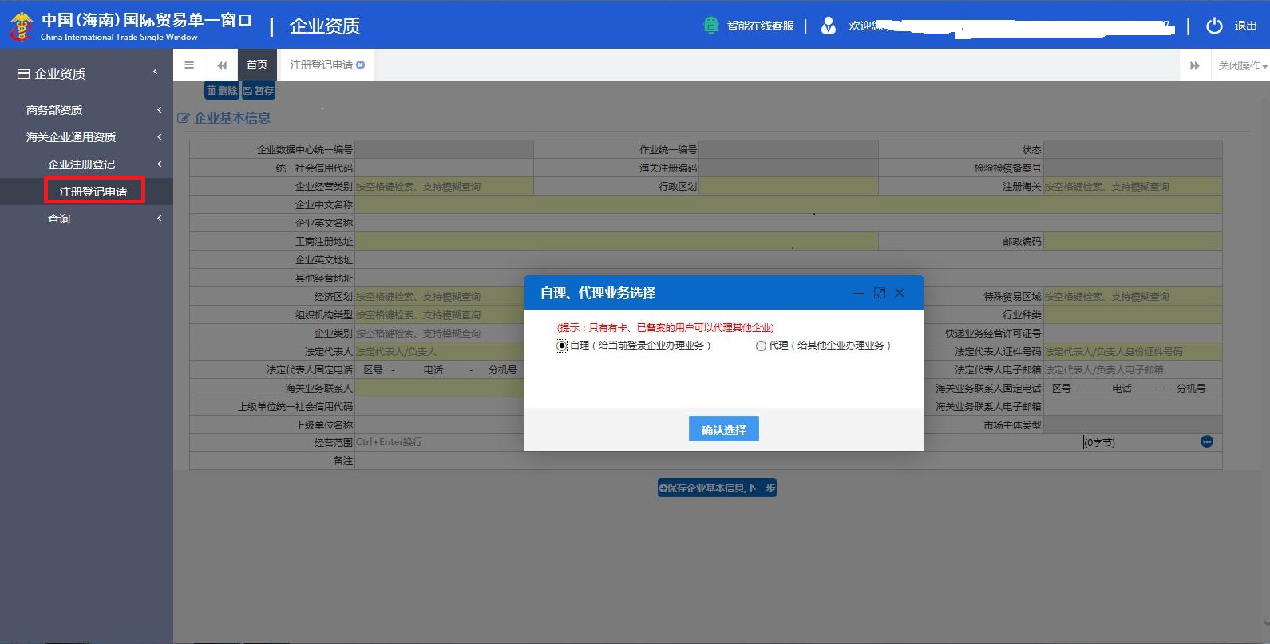Open the 关闭操作 dropdown
The image size is (1270, 644).
[1241, 65]
